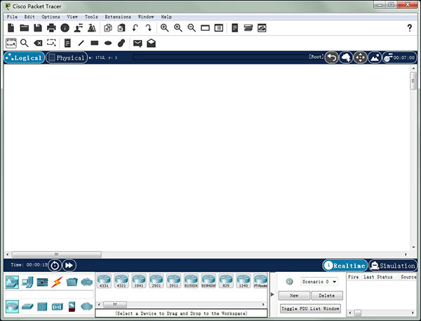Open the Scenario 0 dropdown

[319, 282]
